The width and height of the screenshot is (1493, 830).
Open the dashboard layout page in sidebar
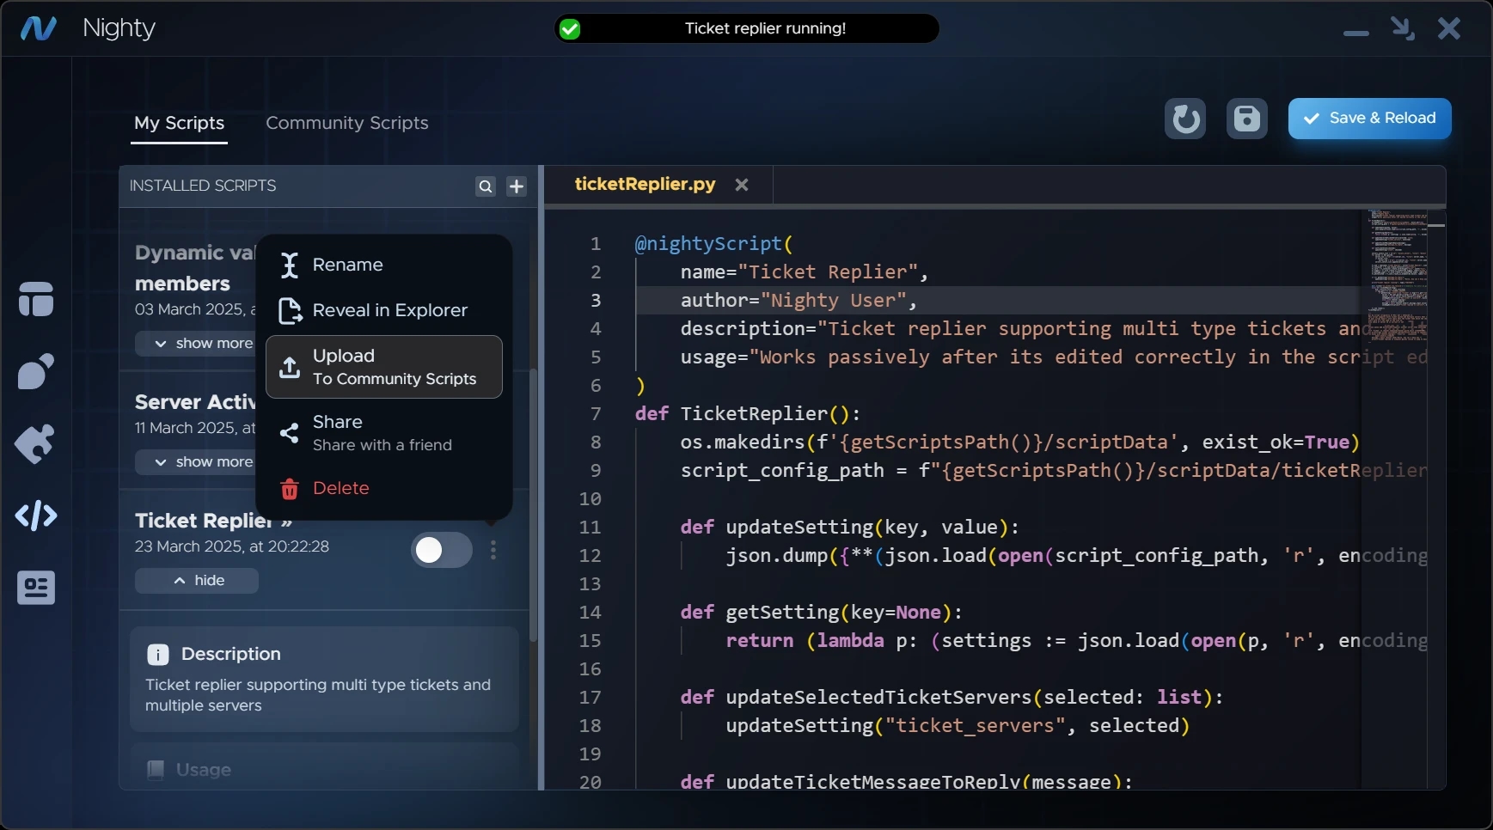(36, 299)
